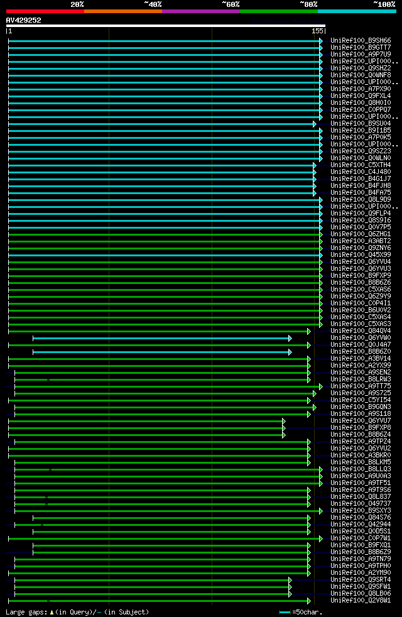Click the green alignment bar for Q6YVU7
This screenshot has height=617, width=402.
coord(147,421)
